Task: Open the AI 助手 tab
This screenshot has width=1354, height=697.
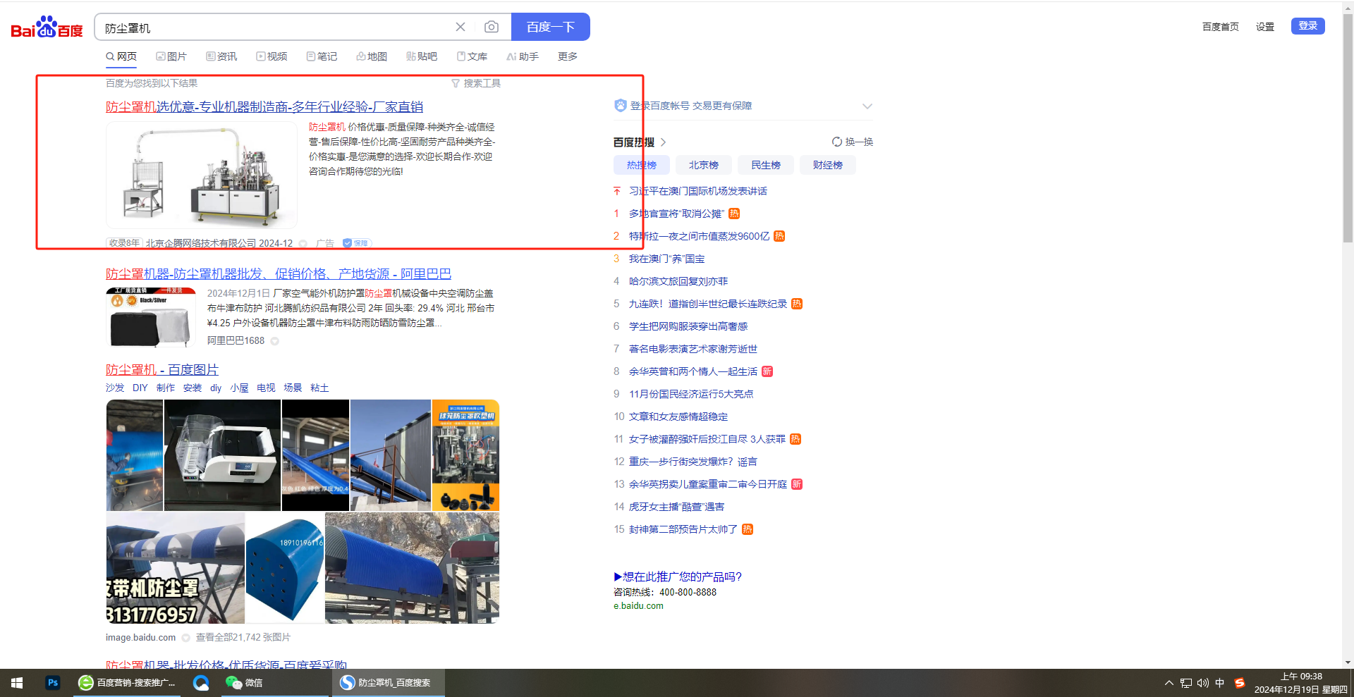Action: (x=523, y=56)
